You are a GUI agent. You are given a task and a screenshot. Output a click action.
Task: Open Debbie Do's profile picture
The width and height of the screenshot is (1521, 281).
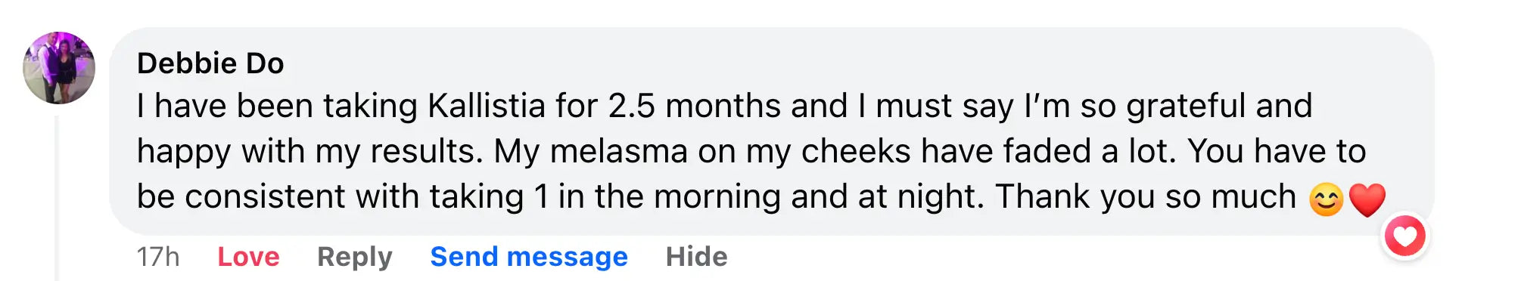click(x=59, y=68)
